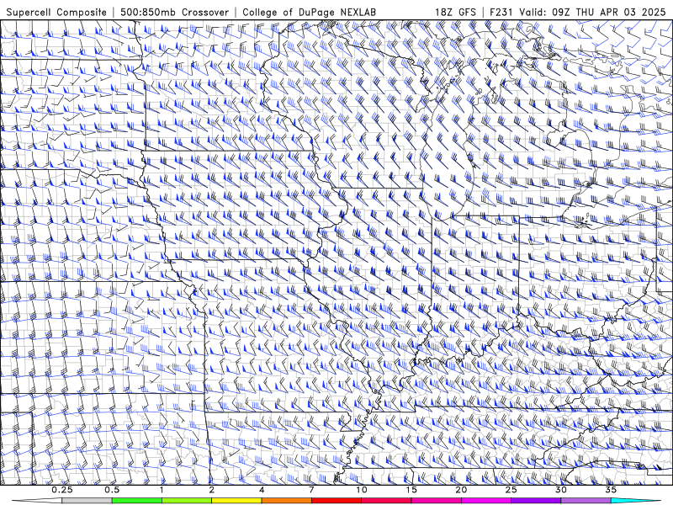Click the '2' legend value

(x=212, y=490)
